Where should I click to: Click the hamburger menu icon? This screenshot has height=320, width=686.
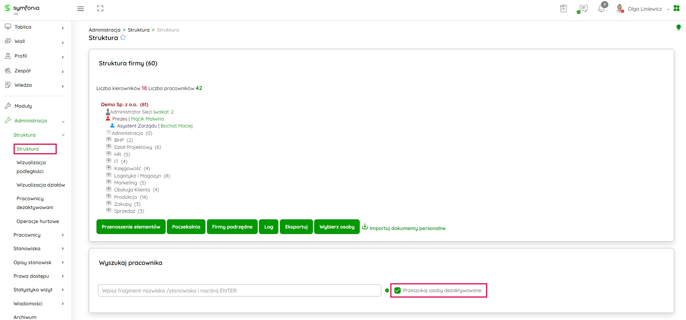pyautogui.click(x=80, y=9)
